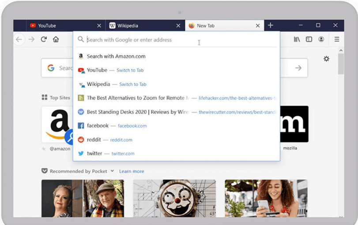Open the hamburger application menu
The height and width of the screenshot is (225, 358).
pos(337,39)
